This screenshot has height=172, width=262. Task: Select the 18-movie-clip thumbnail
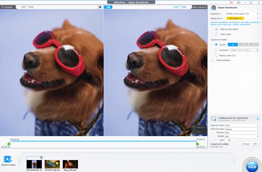pyautogui.click(x=52, y=164)
